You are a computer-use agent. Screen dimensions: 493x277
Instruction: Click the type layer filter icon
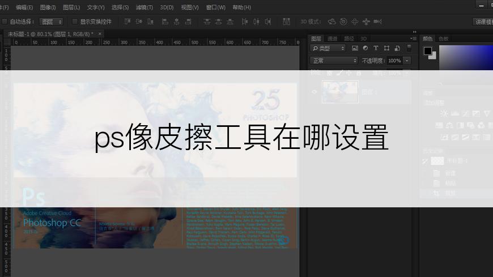click(x=376, y=49)
